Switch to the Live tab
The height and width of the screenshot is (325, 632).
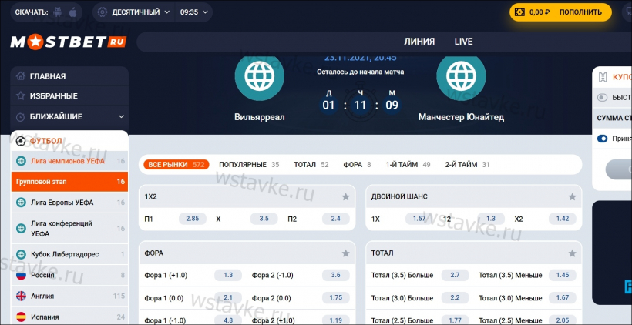coord(463,42)
